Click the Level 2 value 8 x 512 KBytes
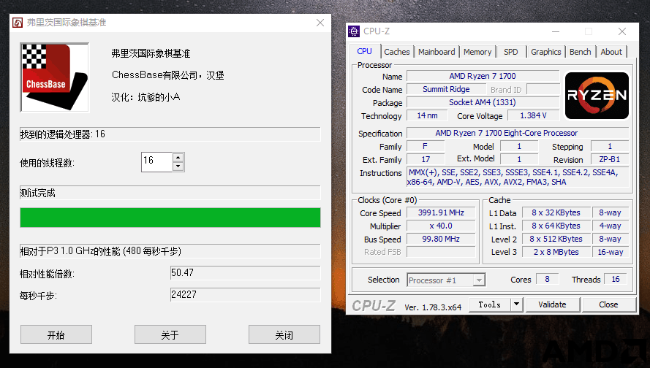Screen dimensions: 650x368 click(x=556, y=239)
